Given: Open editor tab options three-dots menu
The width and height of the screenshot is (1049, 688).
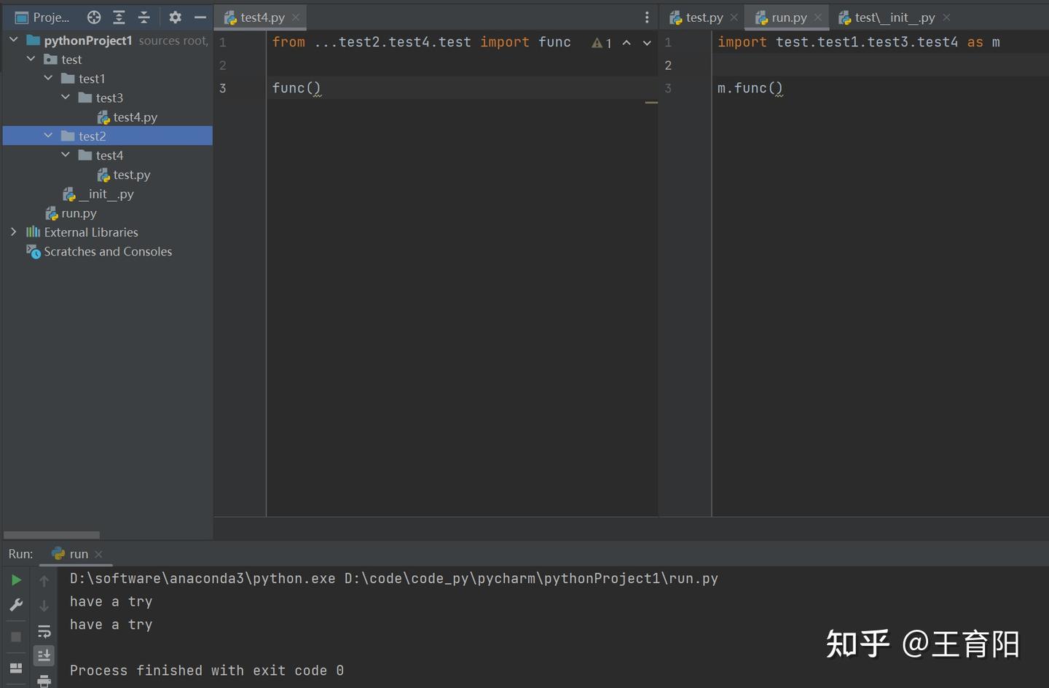Looking at the screenshot, I should click(x=647, y=17).
